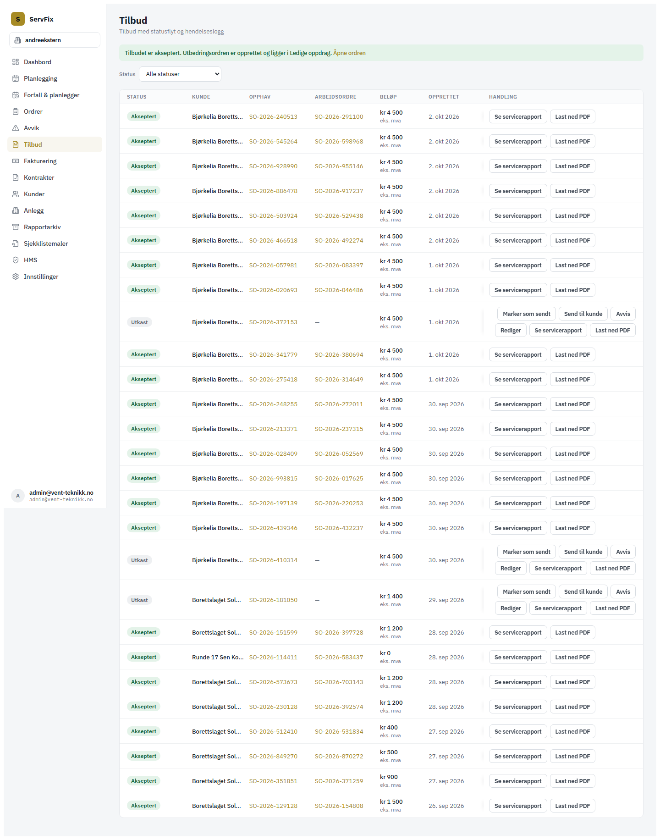Image resolution: width=660 pixels, height=840 pixels.
Task: Click the Tilbud document icon
Action: click(16, 144)
